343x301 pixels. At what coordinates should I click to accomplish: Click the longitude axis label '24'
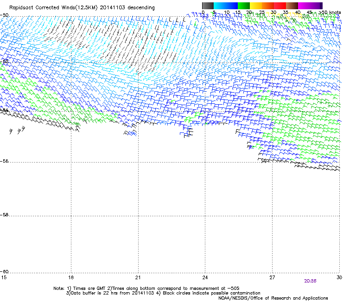click(205, 277)
